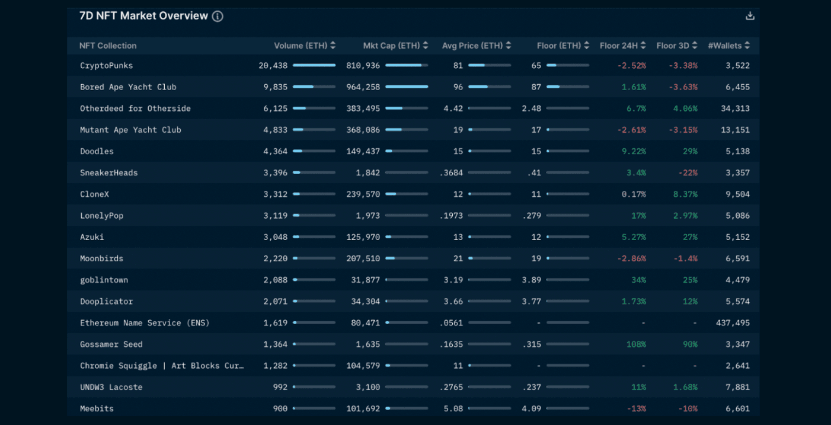Image resolution: width=831 pixels, height=425 pixels.
Task: Click Doodles volume bar
Action: tap(314, 151)
